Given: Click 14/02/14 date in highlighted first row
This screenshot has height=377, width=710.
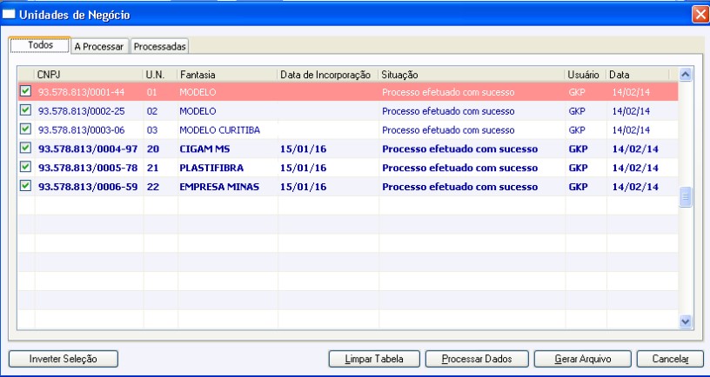Looking at the screenshot, I should (x=631, y=92).
